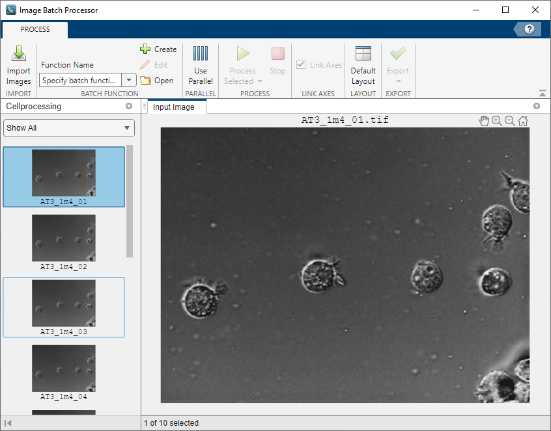Open an existing batch function file
This screenshot has width=551, height=431.
[x=157, y=81]
